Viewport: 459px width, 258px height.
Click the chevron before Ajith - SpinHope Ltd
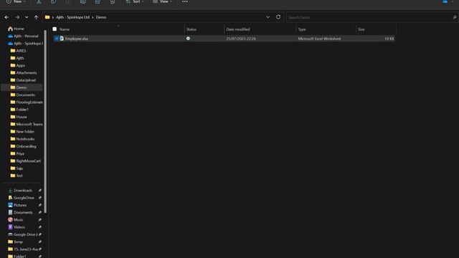coord(52,17)
